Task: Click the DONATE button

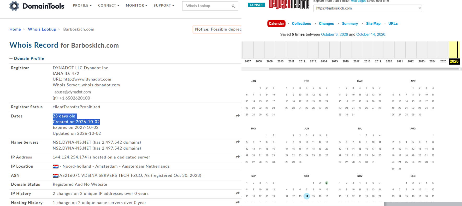Action: click(x=256, y=5)
